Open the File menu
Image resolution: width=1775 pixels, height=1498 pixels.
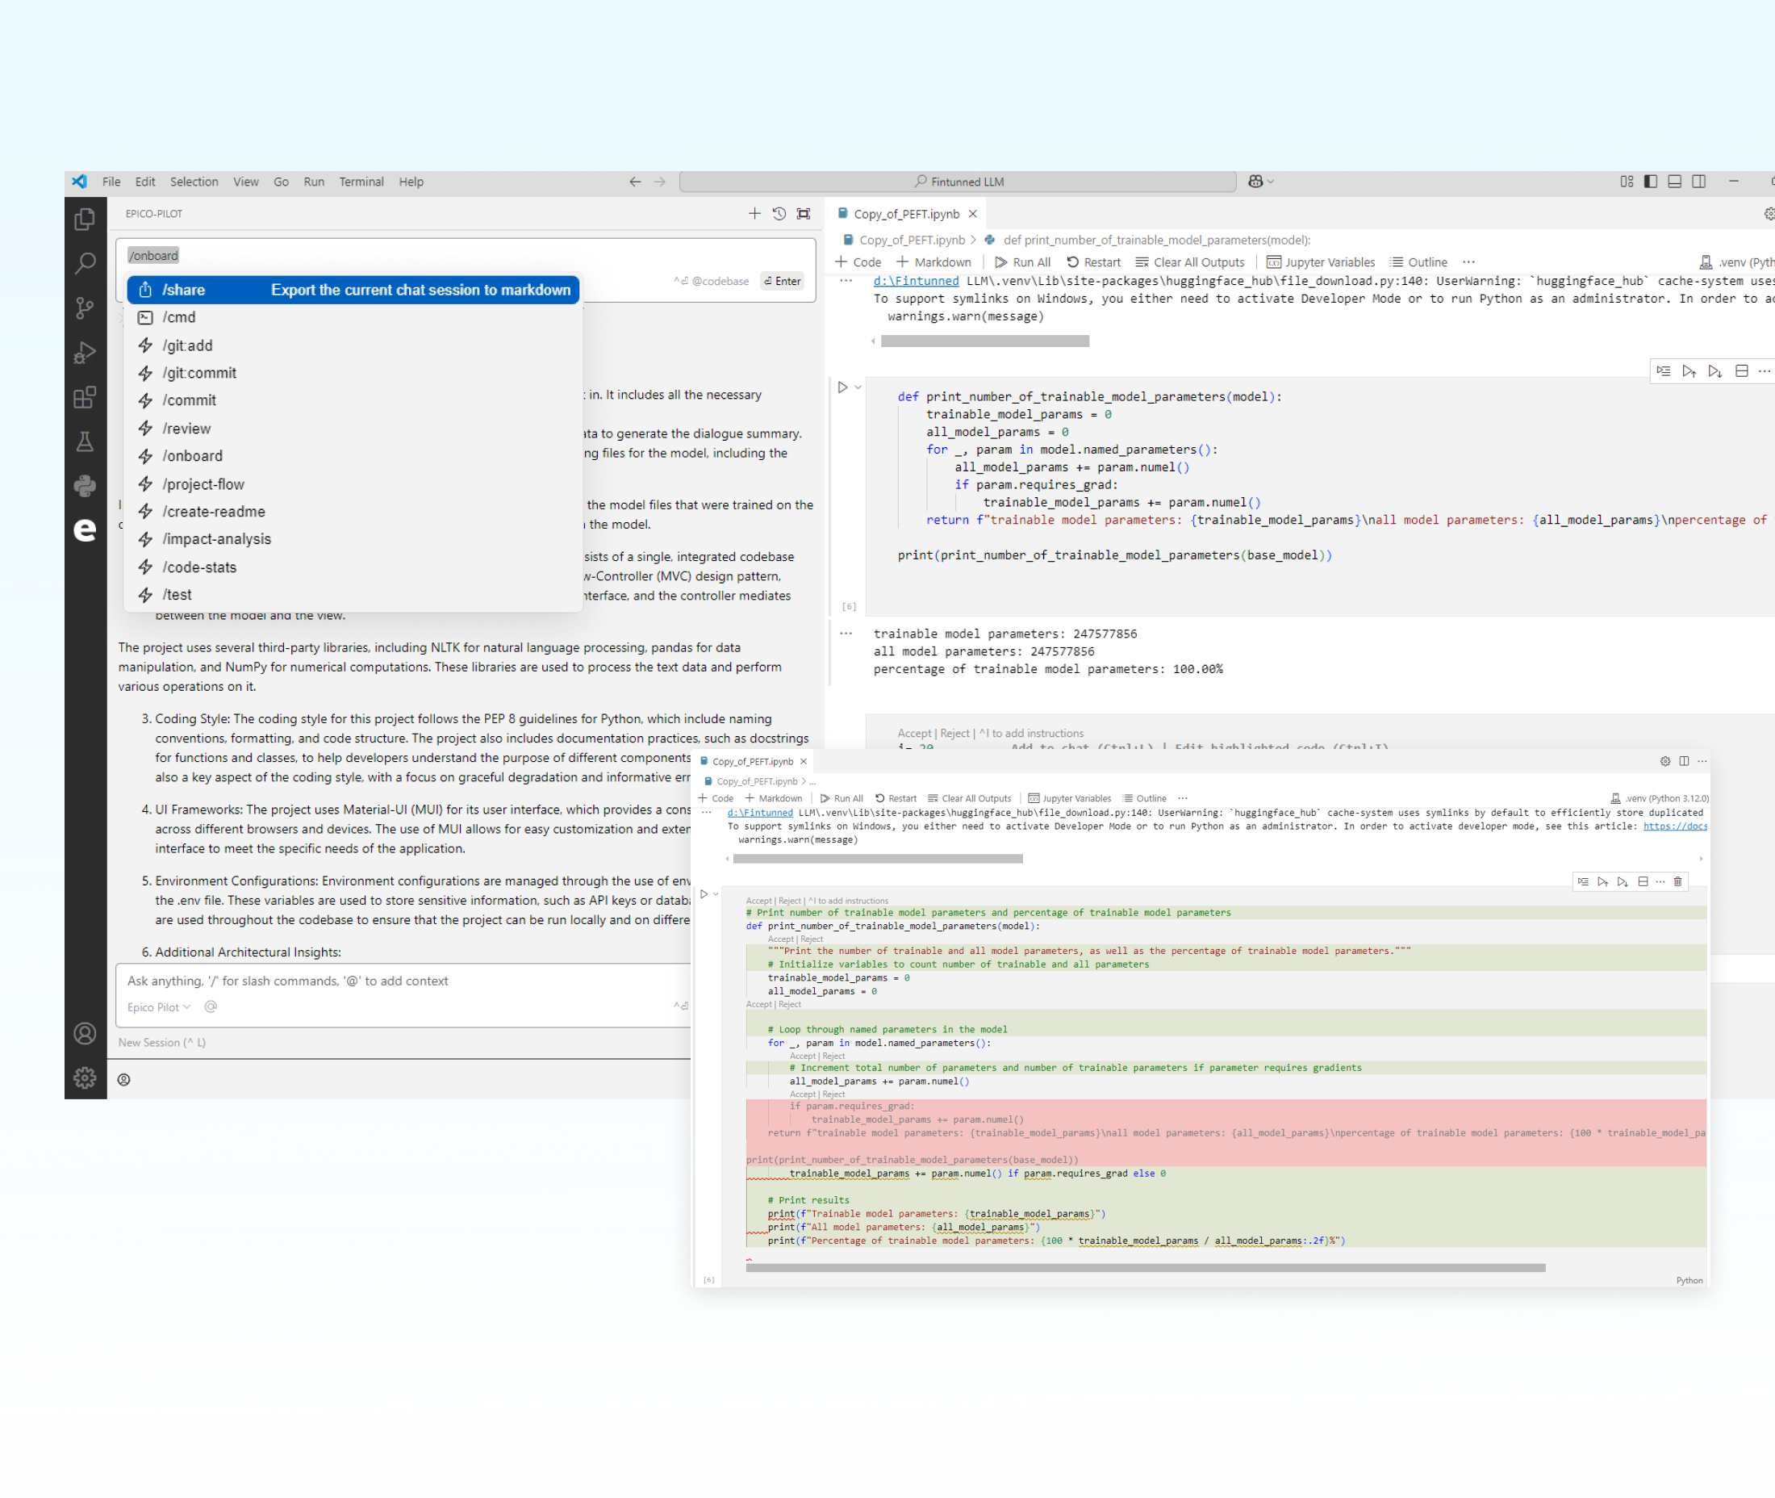pyautogui.click(x=111, y=182)
